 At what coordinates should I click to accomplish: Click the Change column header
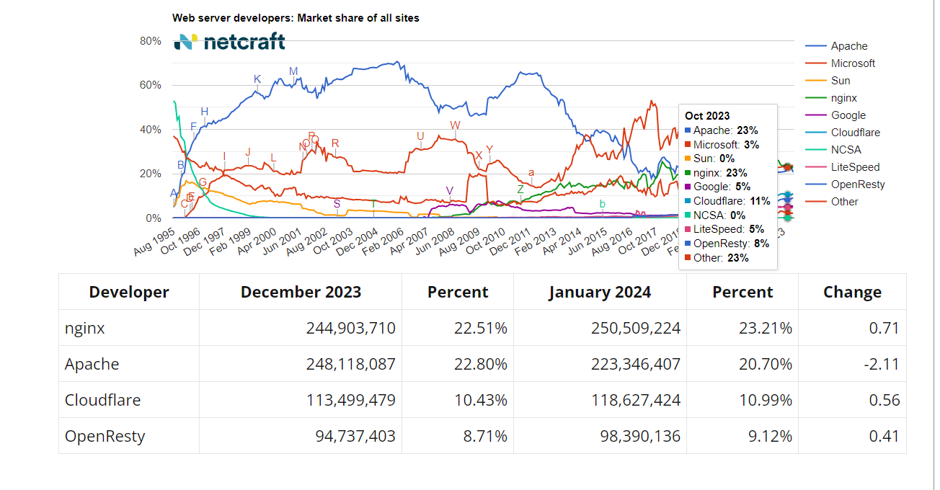(852, 292)
